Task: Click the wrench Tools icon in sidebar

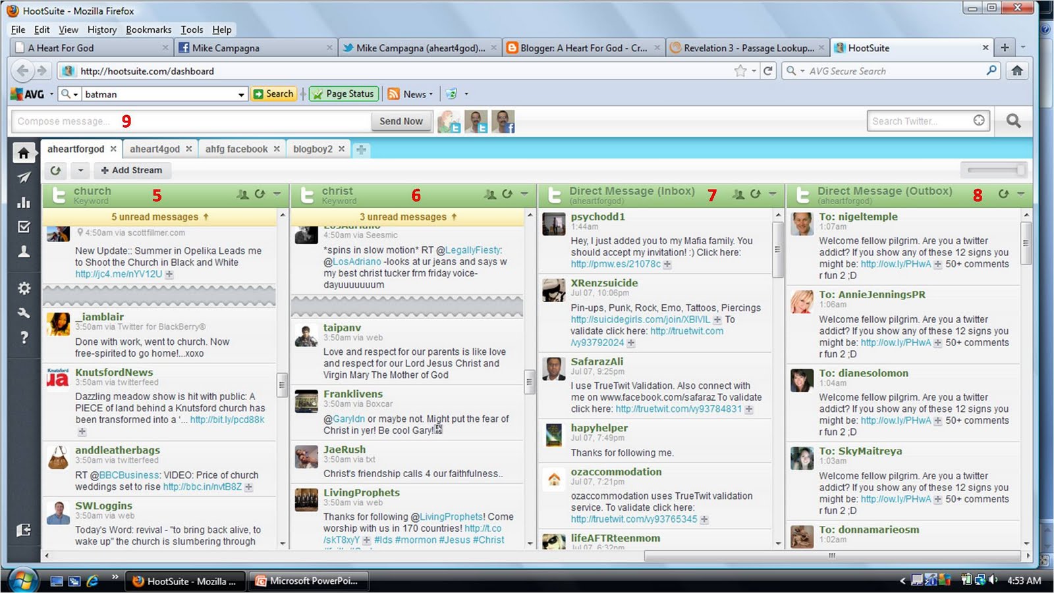Action: [24, 311]
